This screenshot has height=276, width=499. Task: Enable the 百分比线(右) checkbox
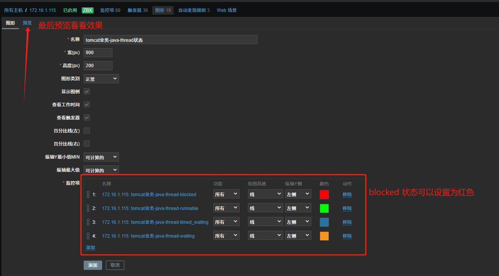tap(87, 144)
